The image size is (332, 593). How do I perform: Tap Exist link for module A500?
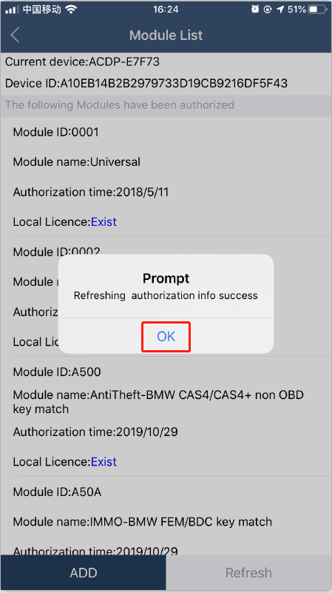(x=104, y=462)
